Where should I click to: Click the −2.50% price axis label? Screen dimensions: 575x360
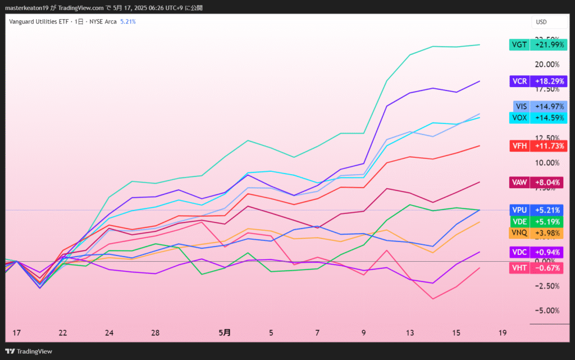(547, 286)
